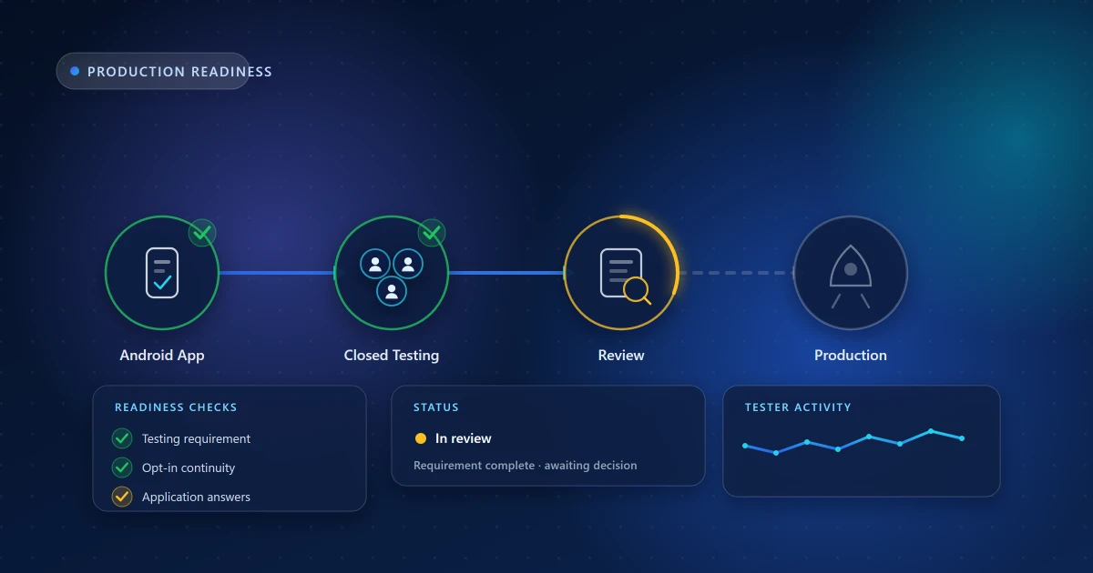Toggle the yellow Application answers check

pos(122,497)
